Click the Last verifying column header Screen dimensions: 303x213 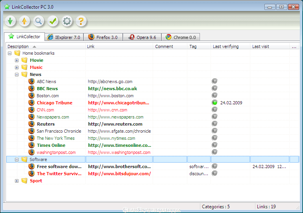(230, 46)
